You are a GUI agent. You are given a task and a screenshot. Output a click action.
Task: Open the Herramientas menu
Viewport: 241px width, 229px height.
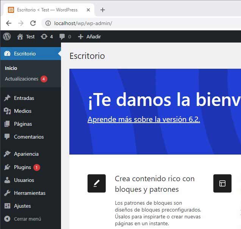(31, 193)
